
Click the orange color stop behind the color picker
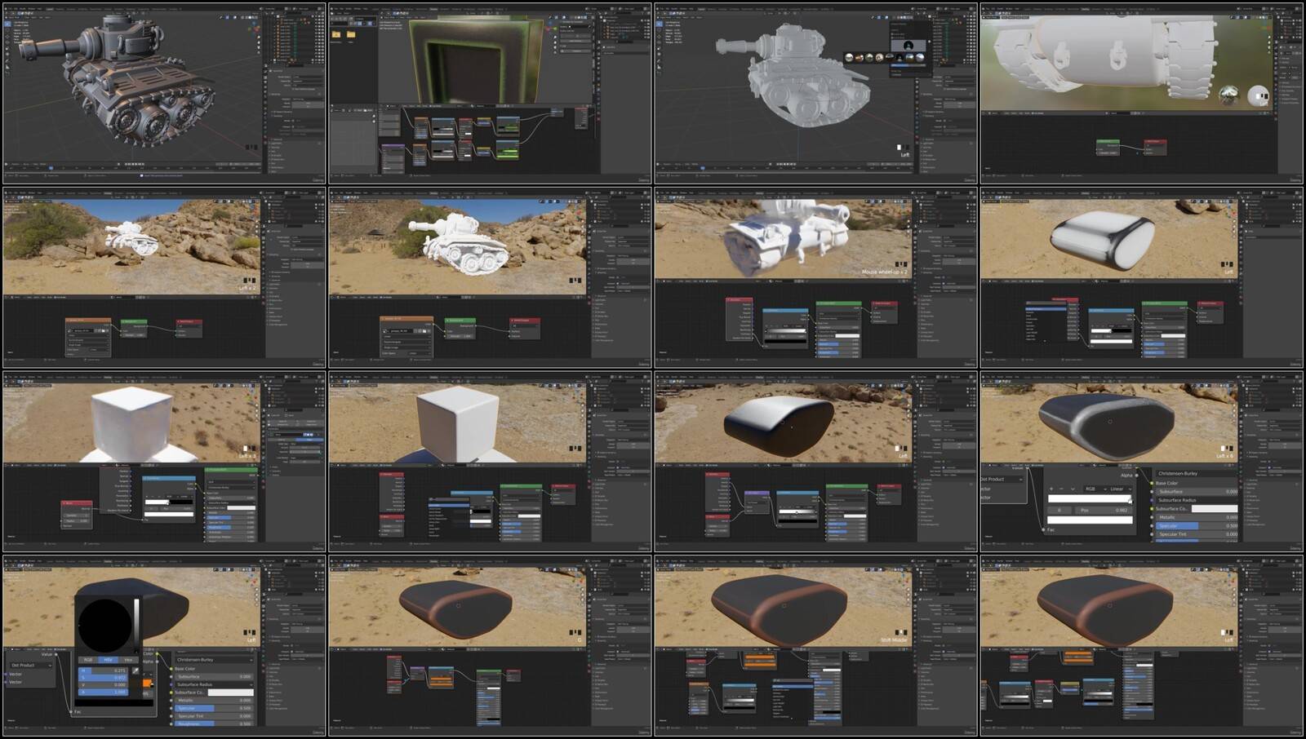(147, 683)
